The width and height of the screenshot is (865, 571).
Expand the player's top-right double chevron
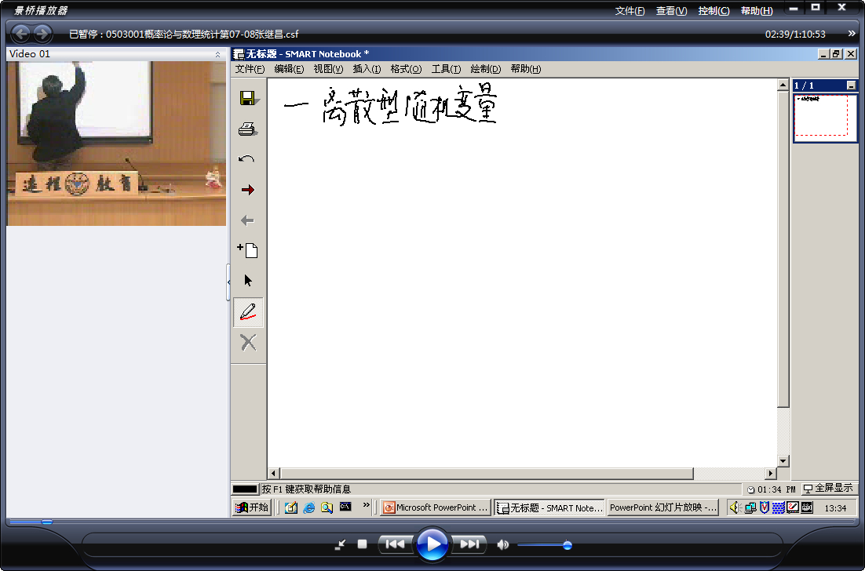[x=852, y=34]
